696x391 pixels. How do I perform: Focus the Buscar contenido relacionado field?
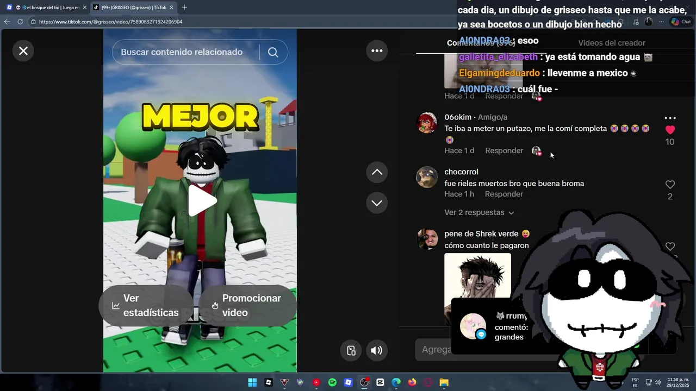coord(185,52)
